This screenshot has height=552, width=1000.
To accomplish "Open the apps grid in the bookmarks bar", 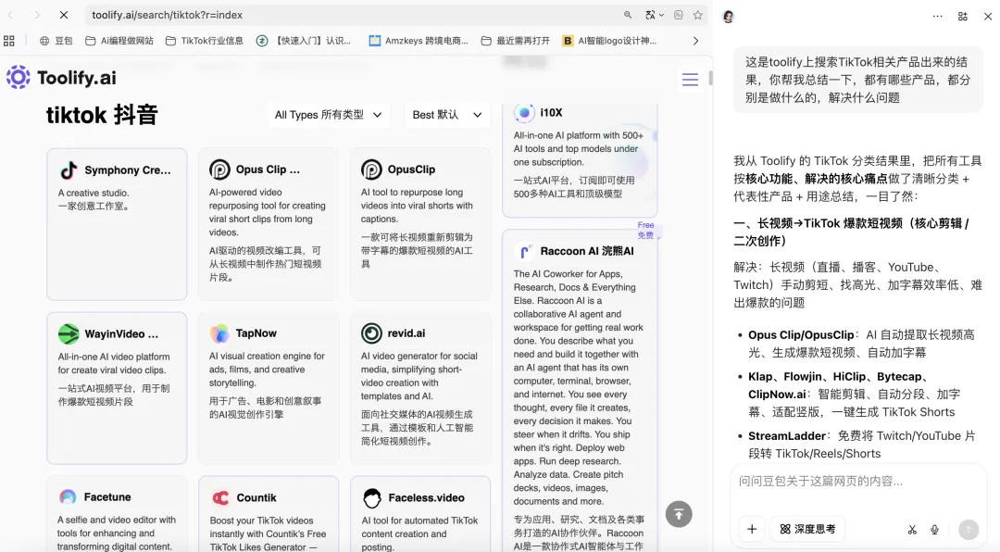I will [x=9, y=41].
